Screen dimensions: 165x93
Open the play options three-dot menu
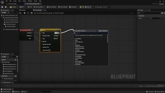pos(90,7)
